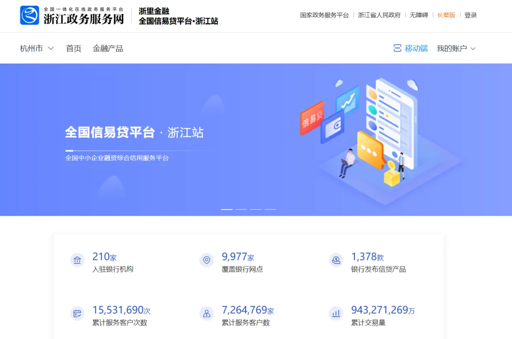Image resolution: width=512 pixels, height=339 pixels.
Task: Click the person icon beside 累计服务客户数
Action: (206, 313)
